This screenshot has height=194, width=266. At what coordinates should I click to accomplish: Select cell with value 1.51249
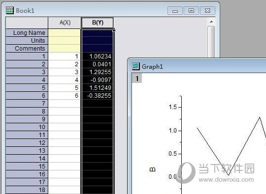coord(98,87)
